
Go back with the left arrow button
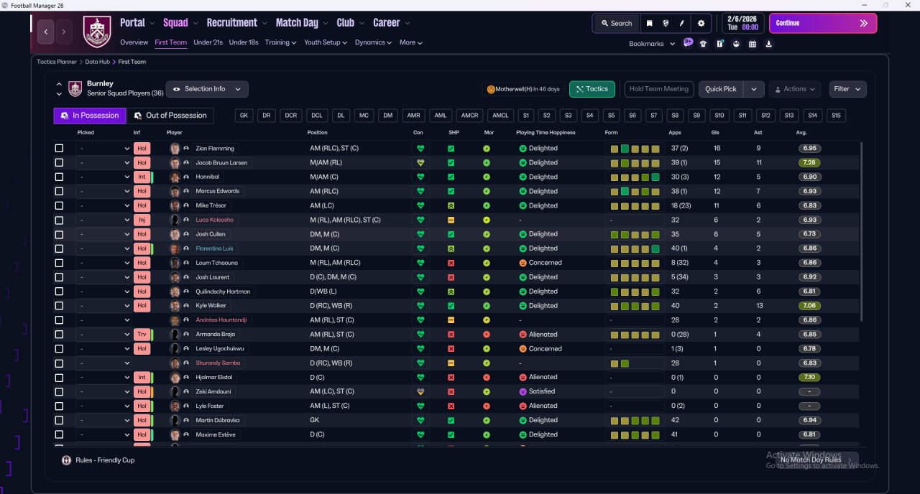(x=46, y=32)
